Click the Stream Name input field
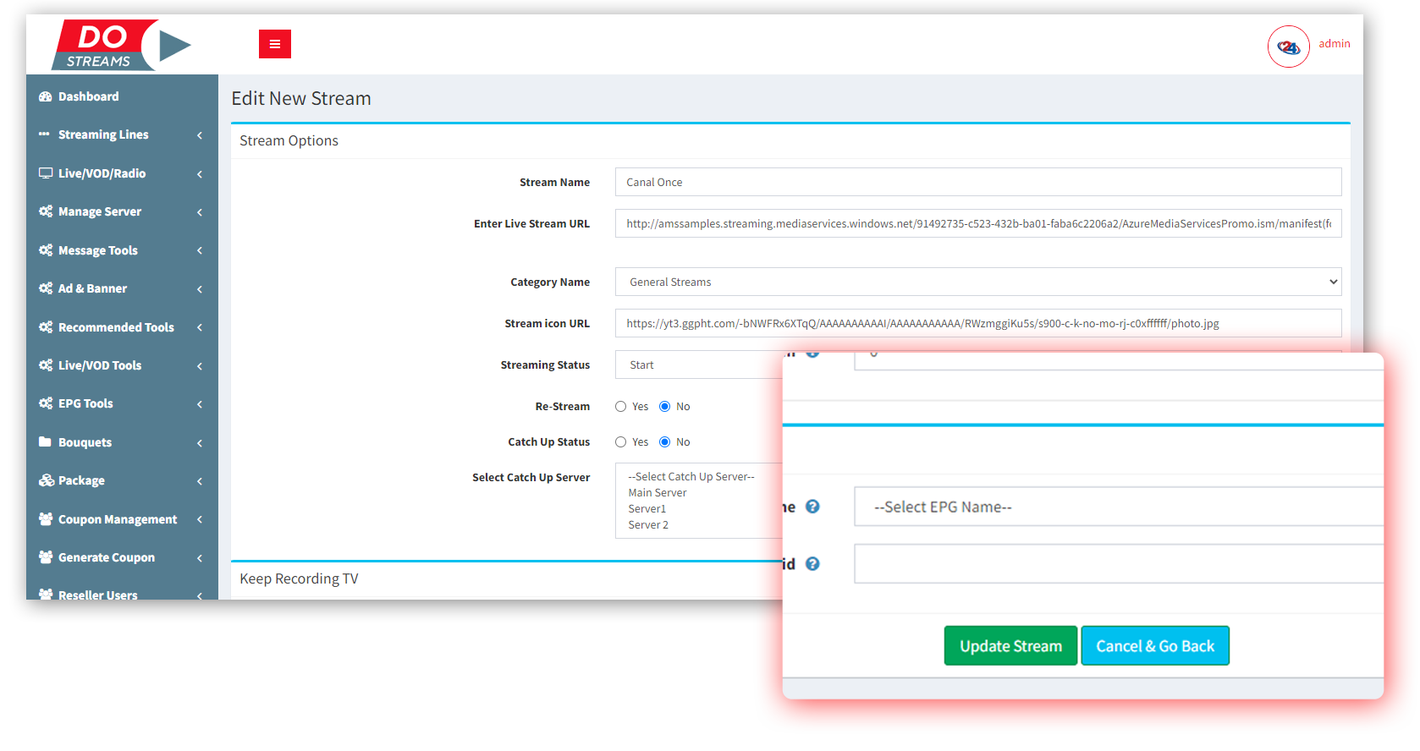Viewport: 1420px width, 751px height. [x=977, y=182]
